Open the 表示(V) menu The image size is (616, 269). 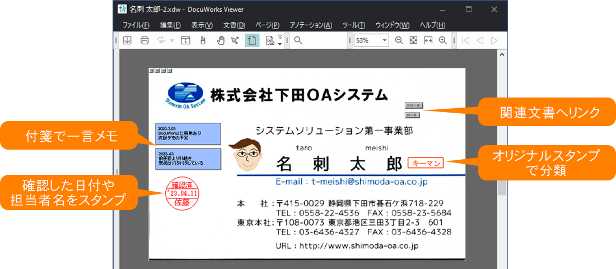[x=202, y=25]
